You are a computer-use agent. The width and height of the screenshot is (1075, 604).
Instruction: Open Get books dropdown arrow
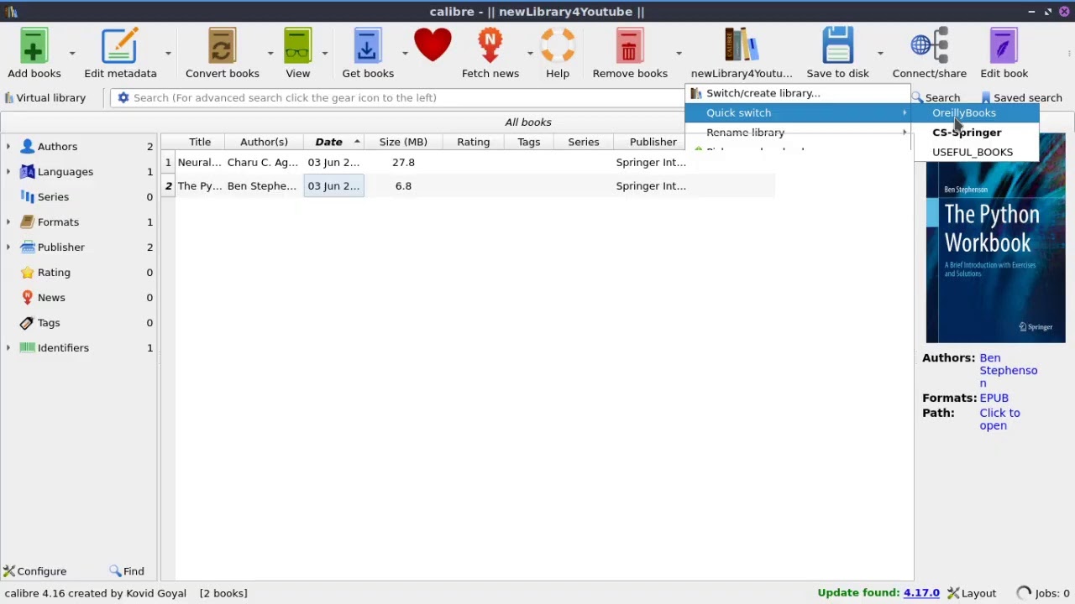coord(405,53)
